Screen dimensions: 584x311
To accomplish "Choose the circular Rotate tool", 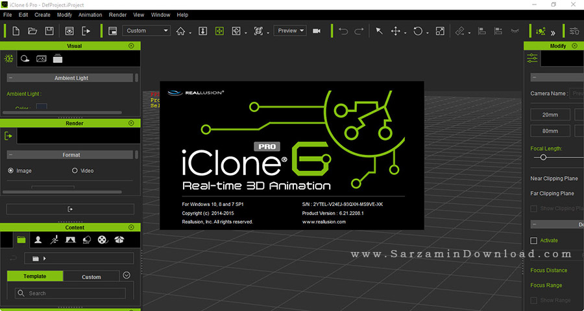I will tap(418, 31).
